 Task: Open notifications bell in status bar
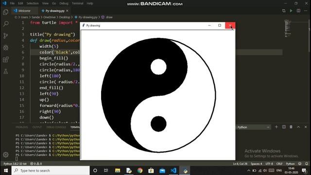point(307,164)
